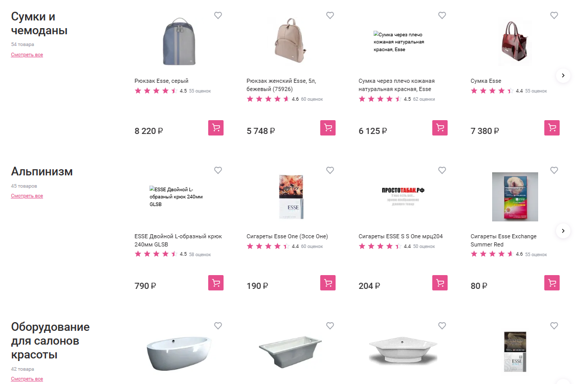Screen dimensions: 575x384
Task: Add the 6 125 ₽ red shoulder bag to cart
Action: click(440, 128)
